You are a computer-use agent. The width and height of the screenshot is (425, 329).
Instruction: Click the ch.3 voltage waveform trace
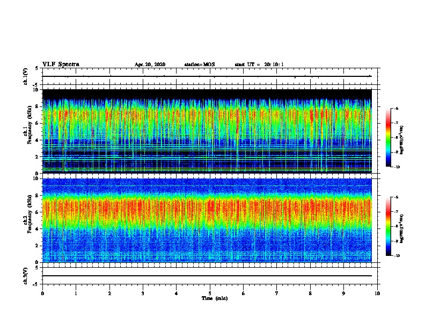point(207,276)
